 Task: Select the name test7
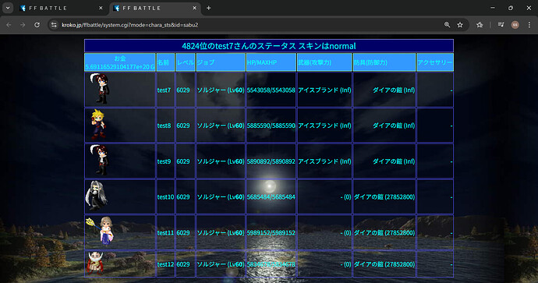click(x=164, y=90)
